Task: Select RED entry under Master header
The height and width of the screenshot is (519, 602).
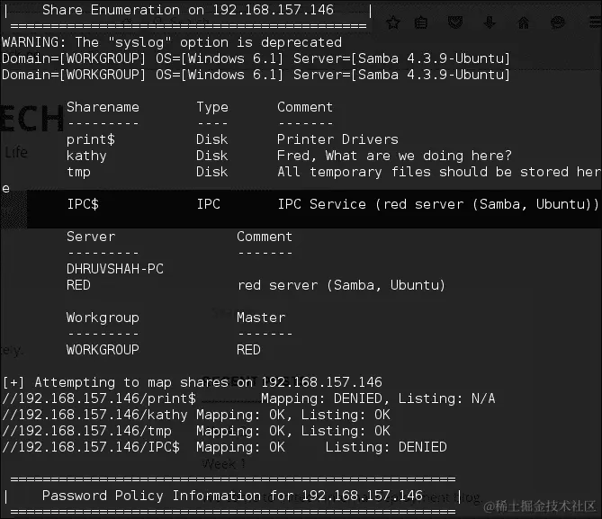Action: tap(248, 350)
